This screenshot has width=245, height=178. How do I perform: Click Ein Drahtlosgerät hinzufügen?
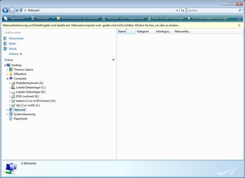[208, 18]
